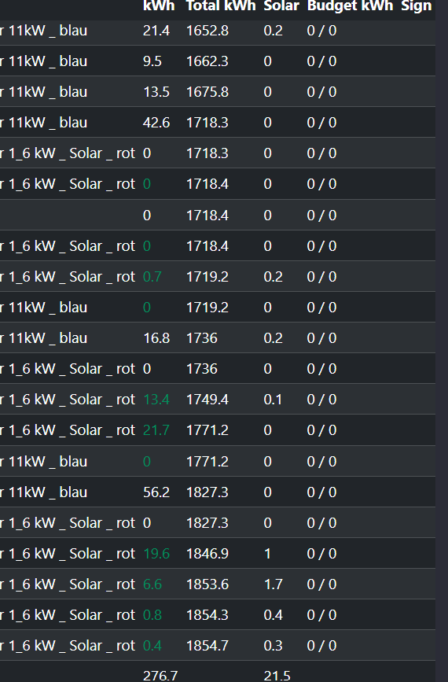Image resolution: width=448 pixels, height=682 pixels.
Task: Open the green 13.4 kWh entry
Action: point(156,400)
